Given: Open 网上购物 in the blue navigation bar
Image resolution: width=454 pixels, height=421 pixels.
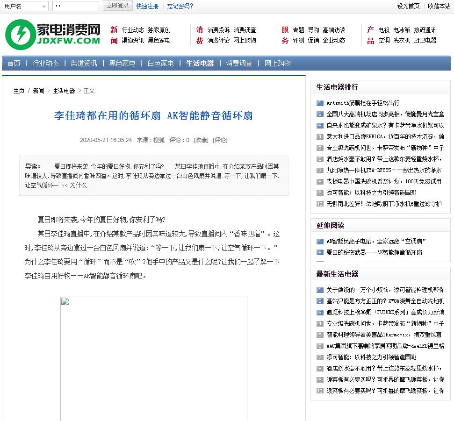Looking at the screenshot, I should tap(277, 63).
